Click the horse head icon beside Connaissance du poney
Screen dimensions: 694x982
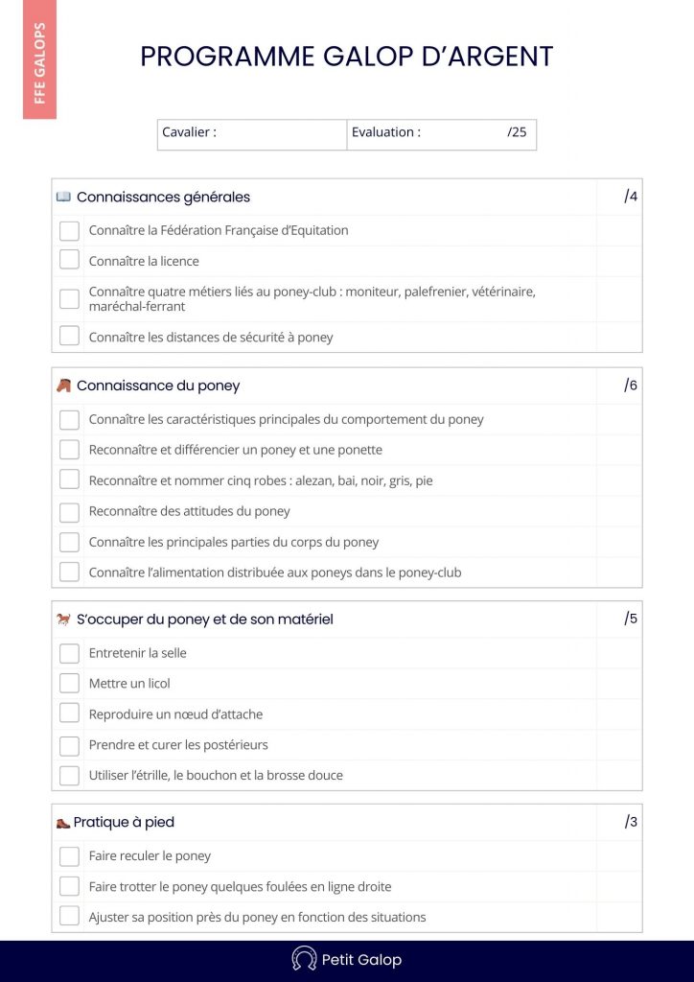coord(63,386)
